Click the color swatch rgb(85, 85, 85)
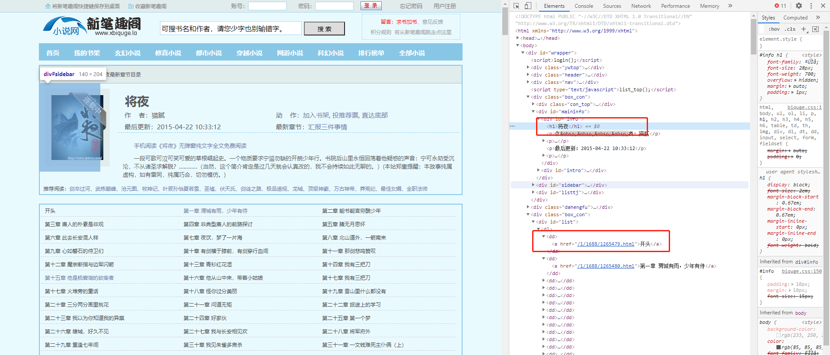 point(779,347)
